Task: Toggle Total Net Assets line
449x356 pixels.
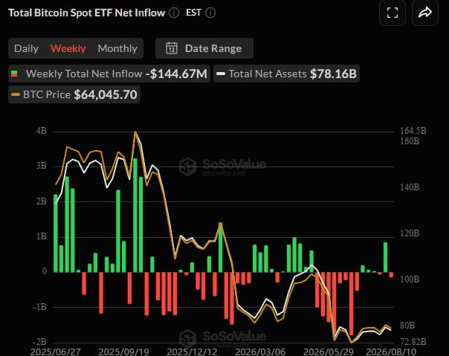Action: click(x=286, y=74)
